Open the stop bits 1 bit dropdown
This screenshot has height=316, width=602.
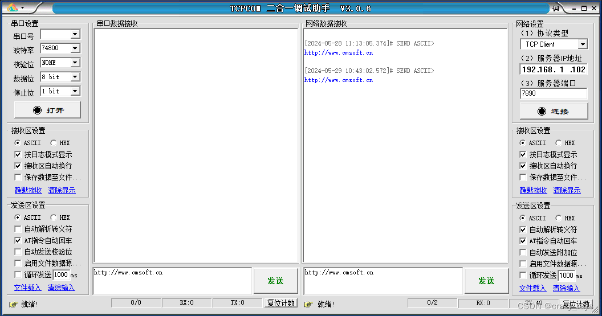pos(75,91)
